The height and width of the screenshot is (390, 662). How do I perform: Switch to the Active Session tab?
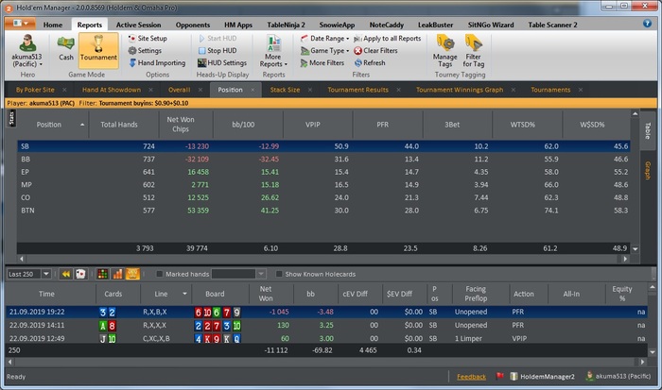tap(138, 25)
